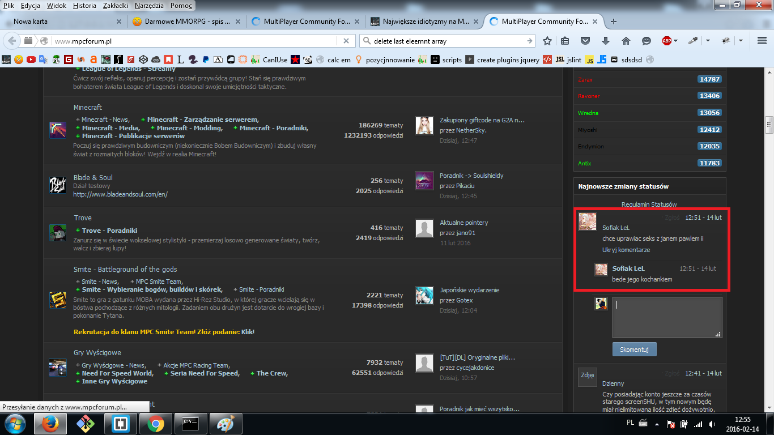774x435 pixels.
Task: Show hidden system tray icons arrow
Action: pos(657,424)
